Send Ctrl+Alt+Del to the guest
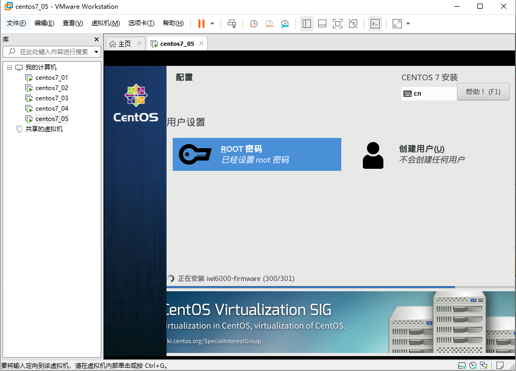Image resolution: width=516 pixels, height=371 pixels. (x=231, y=23)
